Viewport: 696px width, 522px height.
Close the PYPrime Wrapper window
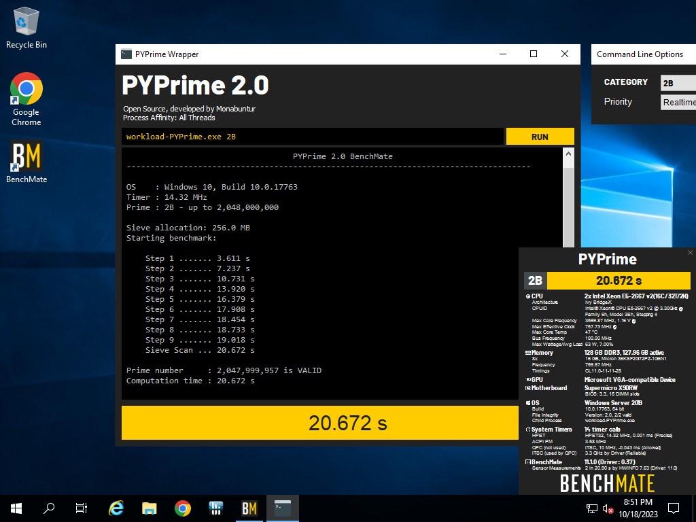[x=565, y=54]
